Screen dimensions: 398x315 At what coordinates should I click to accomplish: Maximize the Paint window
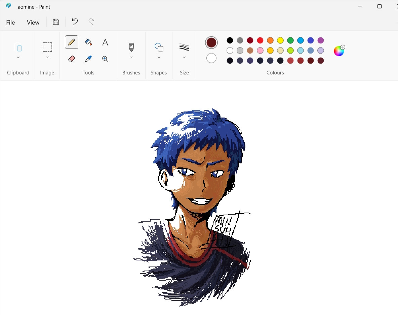coord(380,6)
